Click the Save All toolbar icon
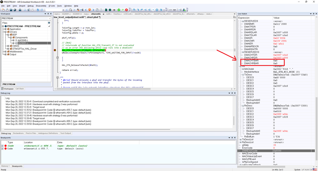The image size is (318, 171). 15,10
